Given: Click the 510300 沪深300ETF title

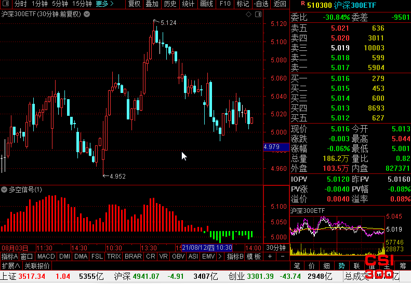Looking at the screenshot, I should [341, 5].
